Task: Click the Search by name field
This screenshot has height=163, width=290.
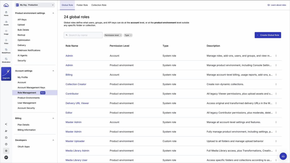Action: 83,35
